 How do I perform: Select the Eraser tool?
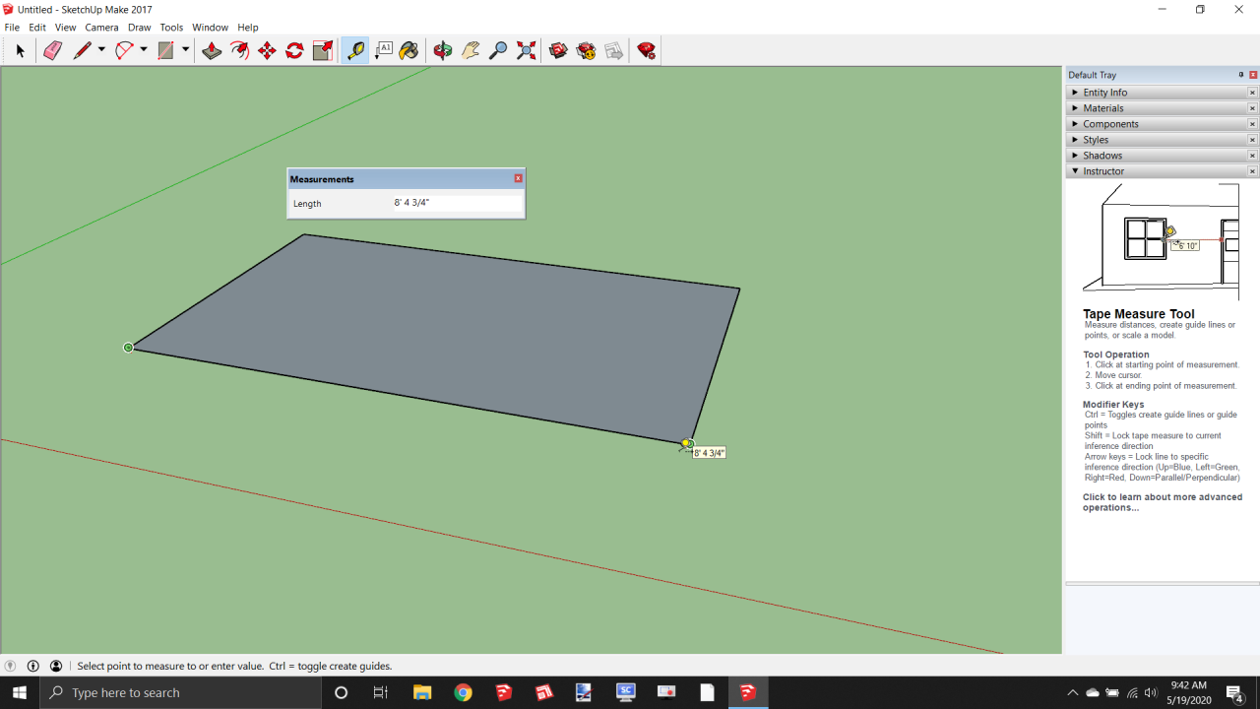[52, 50]
